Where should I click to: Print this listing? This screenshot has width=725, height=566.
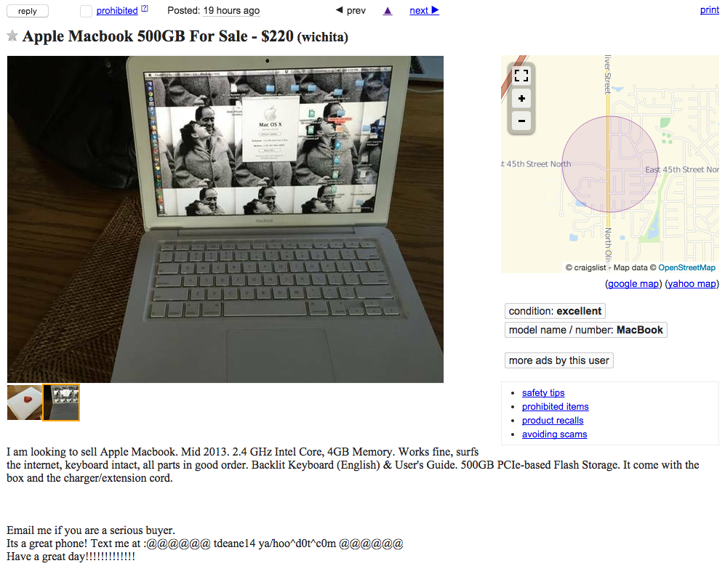point(709,10)
